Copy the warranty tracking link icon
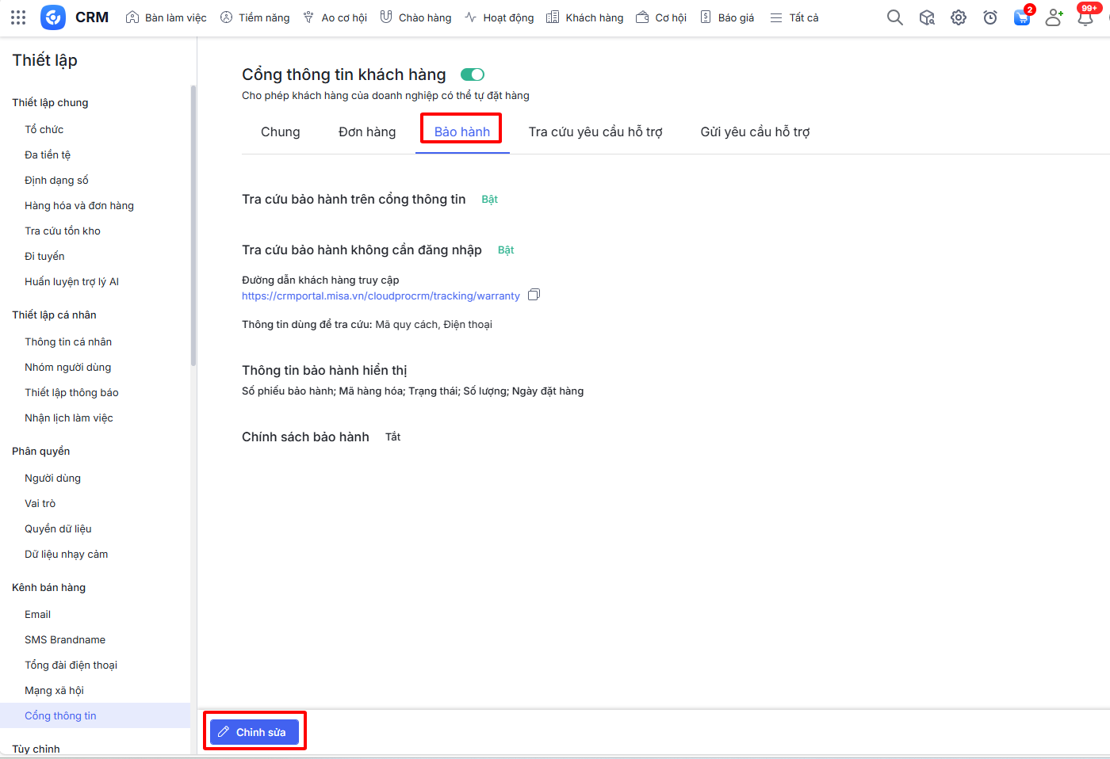This screenshot has height=759, width=1110. (534, 295)
